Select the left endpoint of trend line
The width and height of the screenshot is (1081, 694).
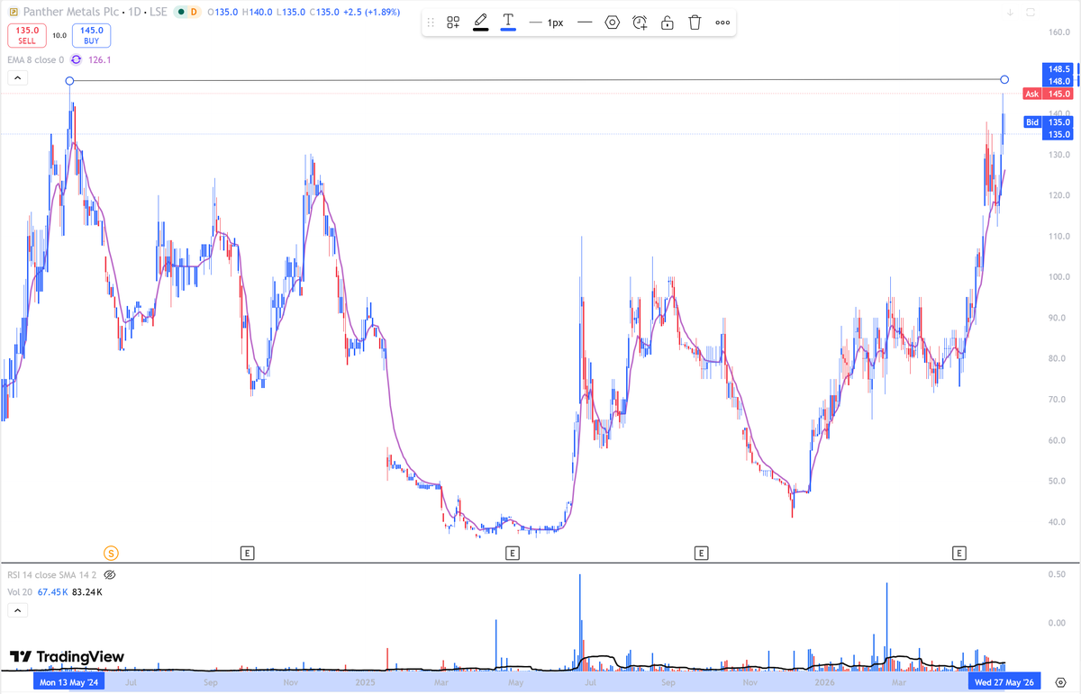(x=69, y=81)
